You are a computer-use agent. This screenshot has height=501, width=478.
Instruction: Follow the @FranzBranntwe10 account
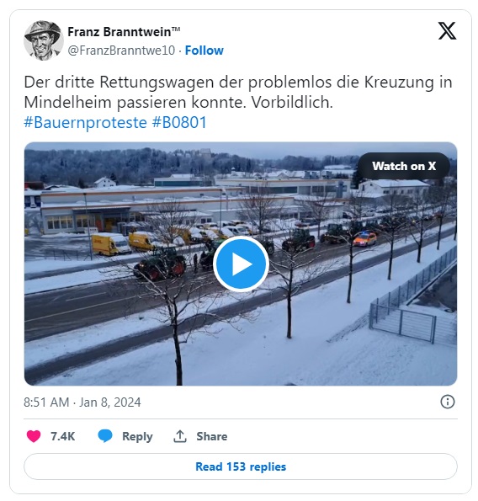pyautogui.click(x=204, y=51)
